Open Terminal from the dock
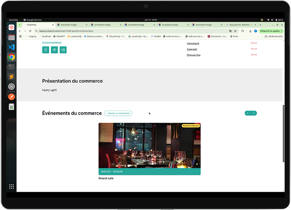 [x=12, y=67]
